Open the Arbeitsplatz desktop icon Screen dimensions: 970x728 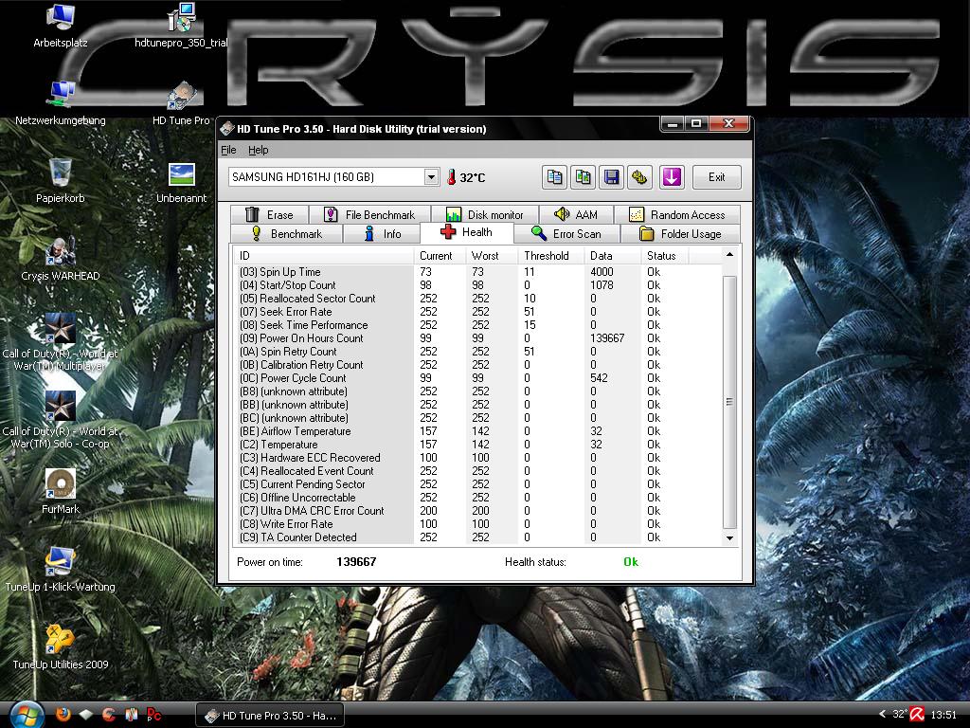[x=60, y=26]
